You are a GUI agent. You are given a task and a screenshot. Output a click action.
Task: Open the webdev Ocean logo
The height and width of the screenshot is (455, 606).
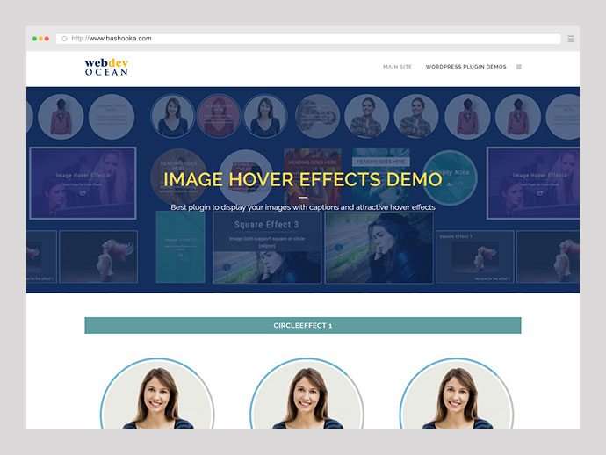pyautogui.click(x=106, y=67)
